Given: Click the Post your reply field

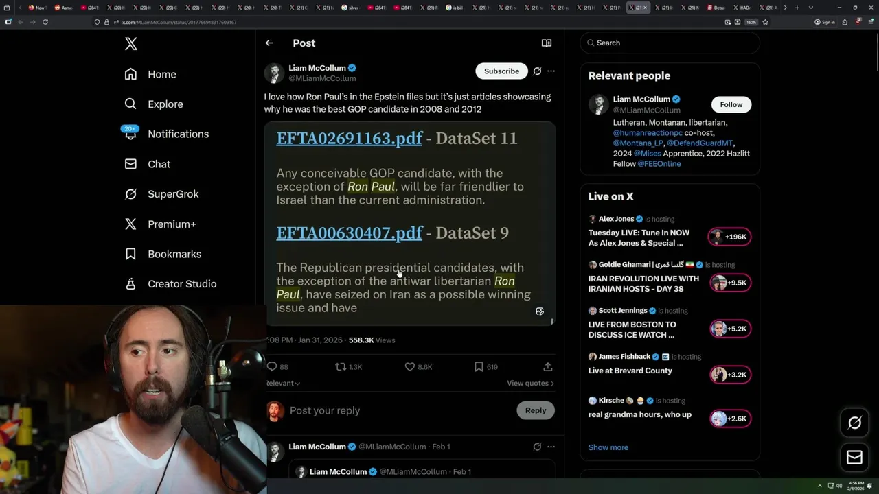Looking at the screenshot, I should [398, 410].
